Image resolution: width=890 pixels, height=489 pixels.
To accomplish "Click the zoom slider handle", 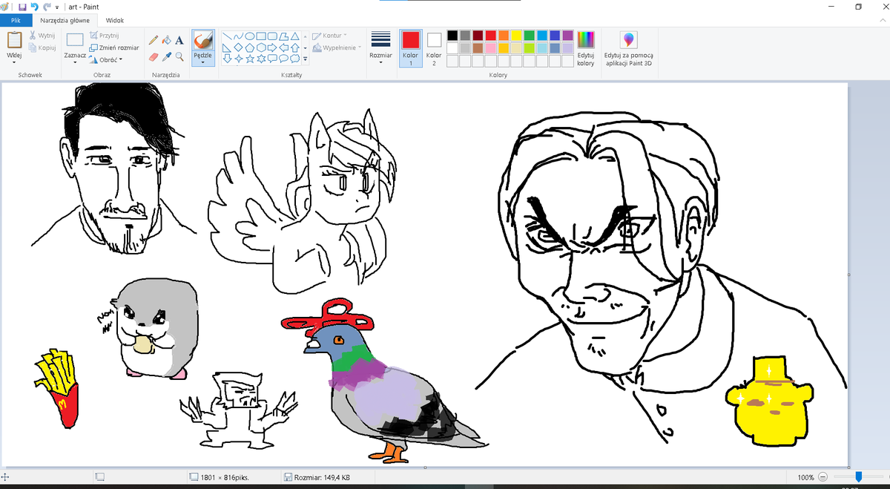I will (x=858, y=476).
